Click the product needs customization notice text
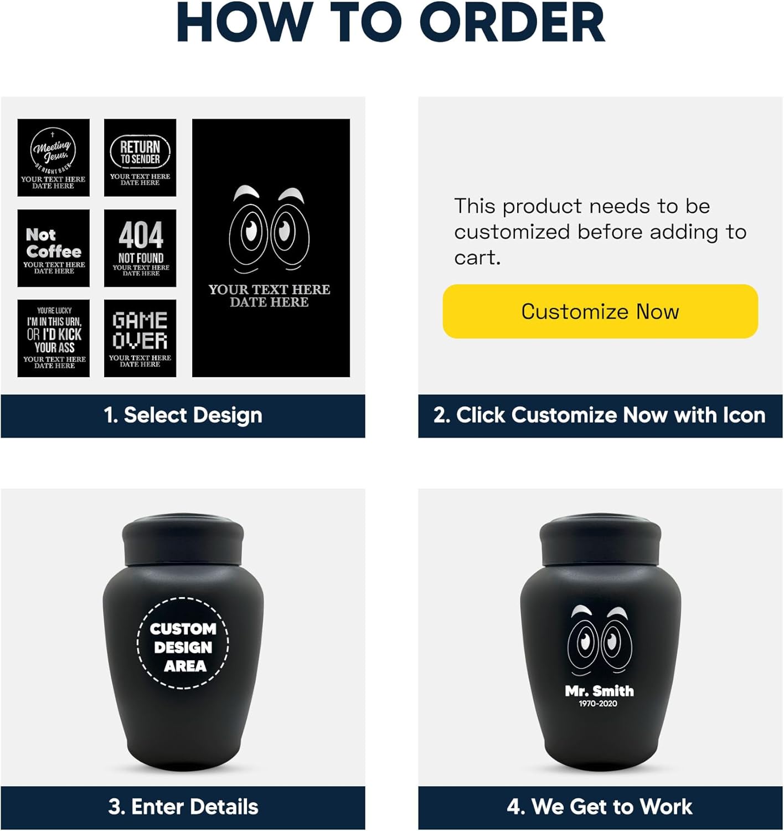Image resolution: width=784 pixels, height=831 pixels. [x=600, y=232]
